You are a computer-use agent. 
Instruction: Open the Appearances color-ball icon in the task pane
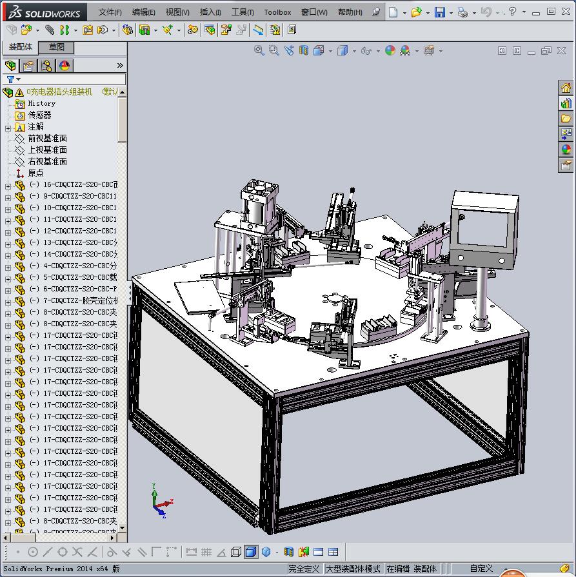coord(566,150)
